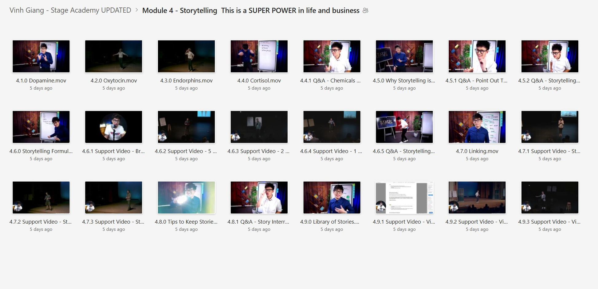Open the shared folder people icon
The width and height of the screenshot is (598, 289).
coord(365,10)
